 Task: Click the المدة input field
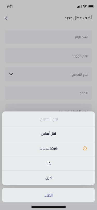pos(49,93)
